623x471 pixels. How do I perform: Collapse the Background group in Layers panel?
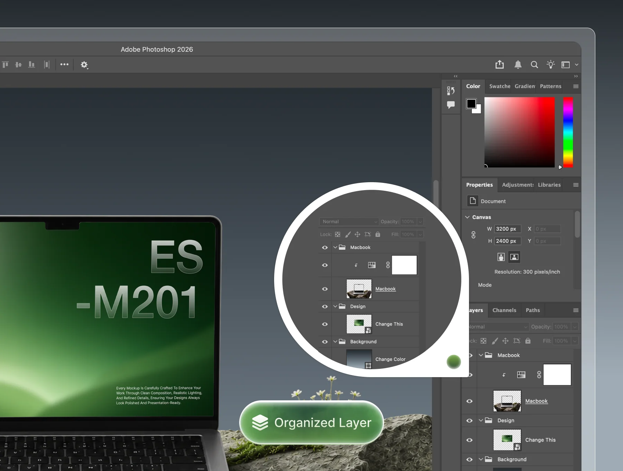pyautogui.click(x=481, y=459)
